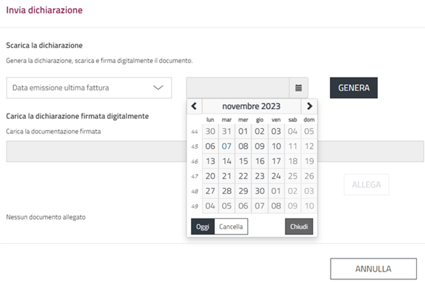Go to next month in calendar
The height and width of the screenshot is (282, 425).
(x=309, y=106)
